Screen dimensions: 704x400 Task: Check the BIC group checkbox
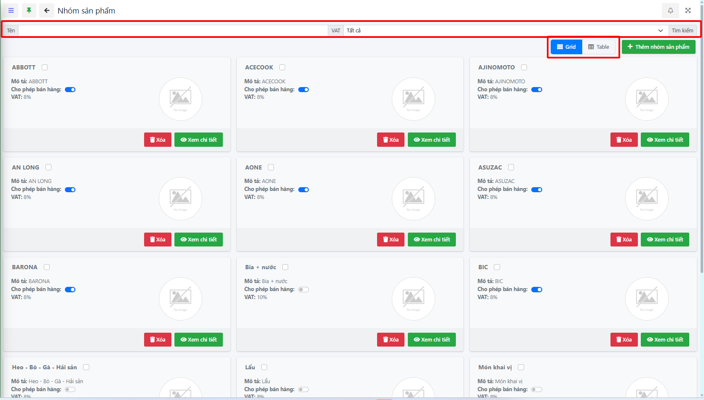[x=497, y=267]
